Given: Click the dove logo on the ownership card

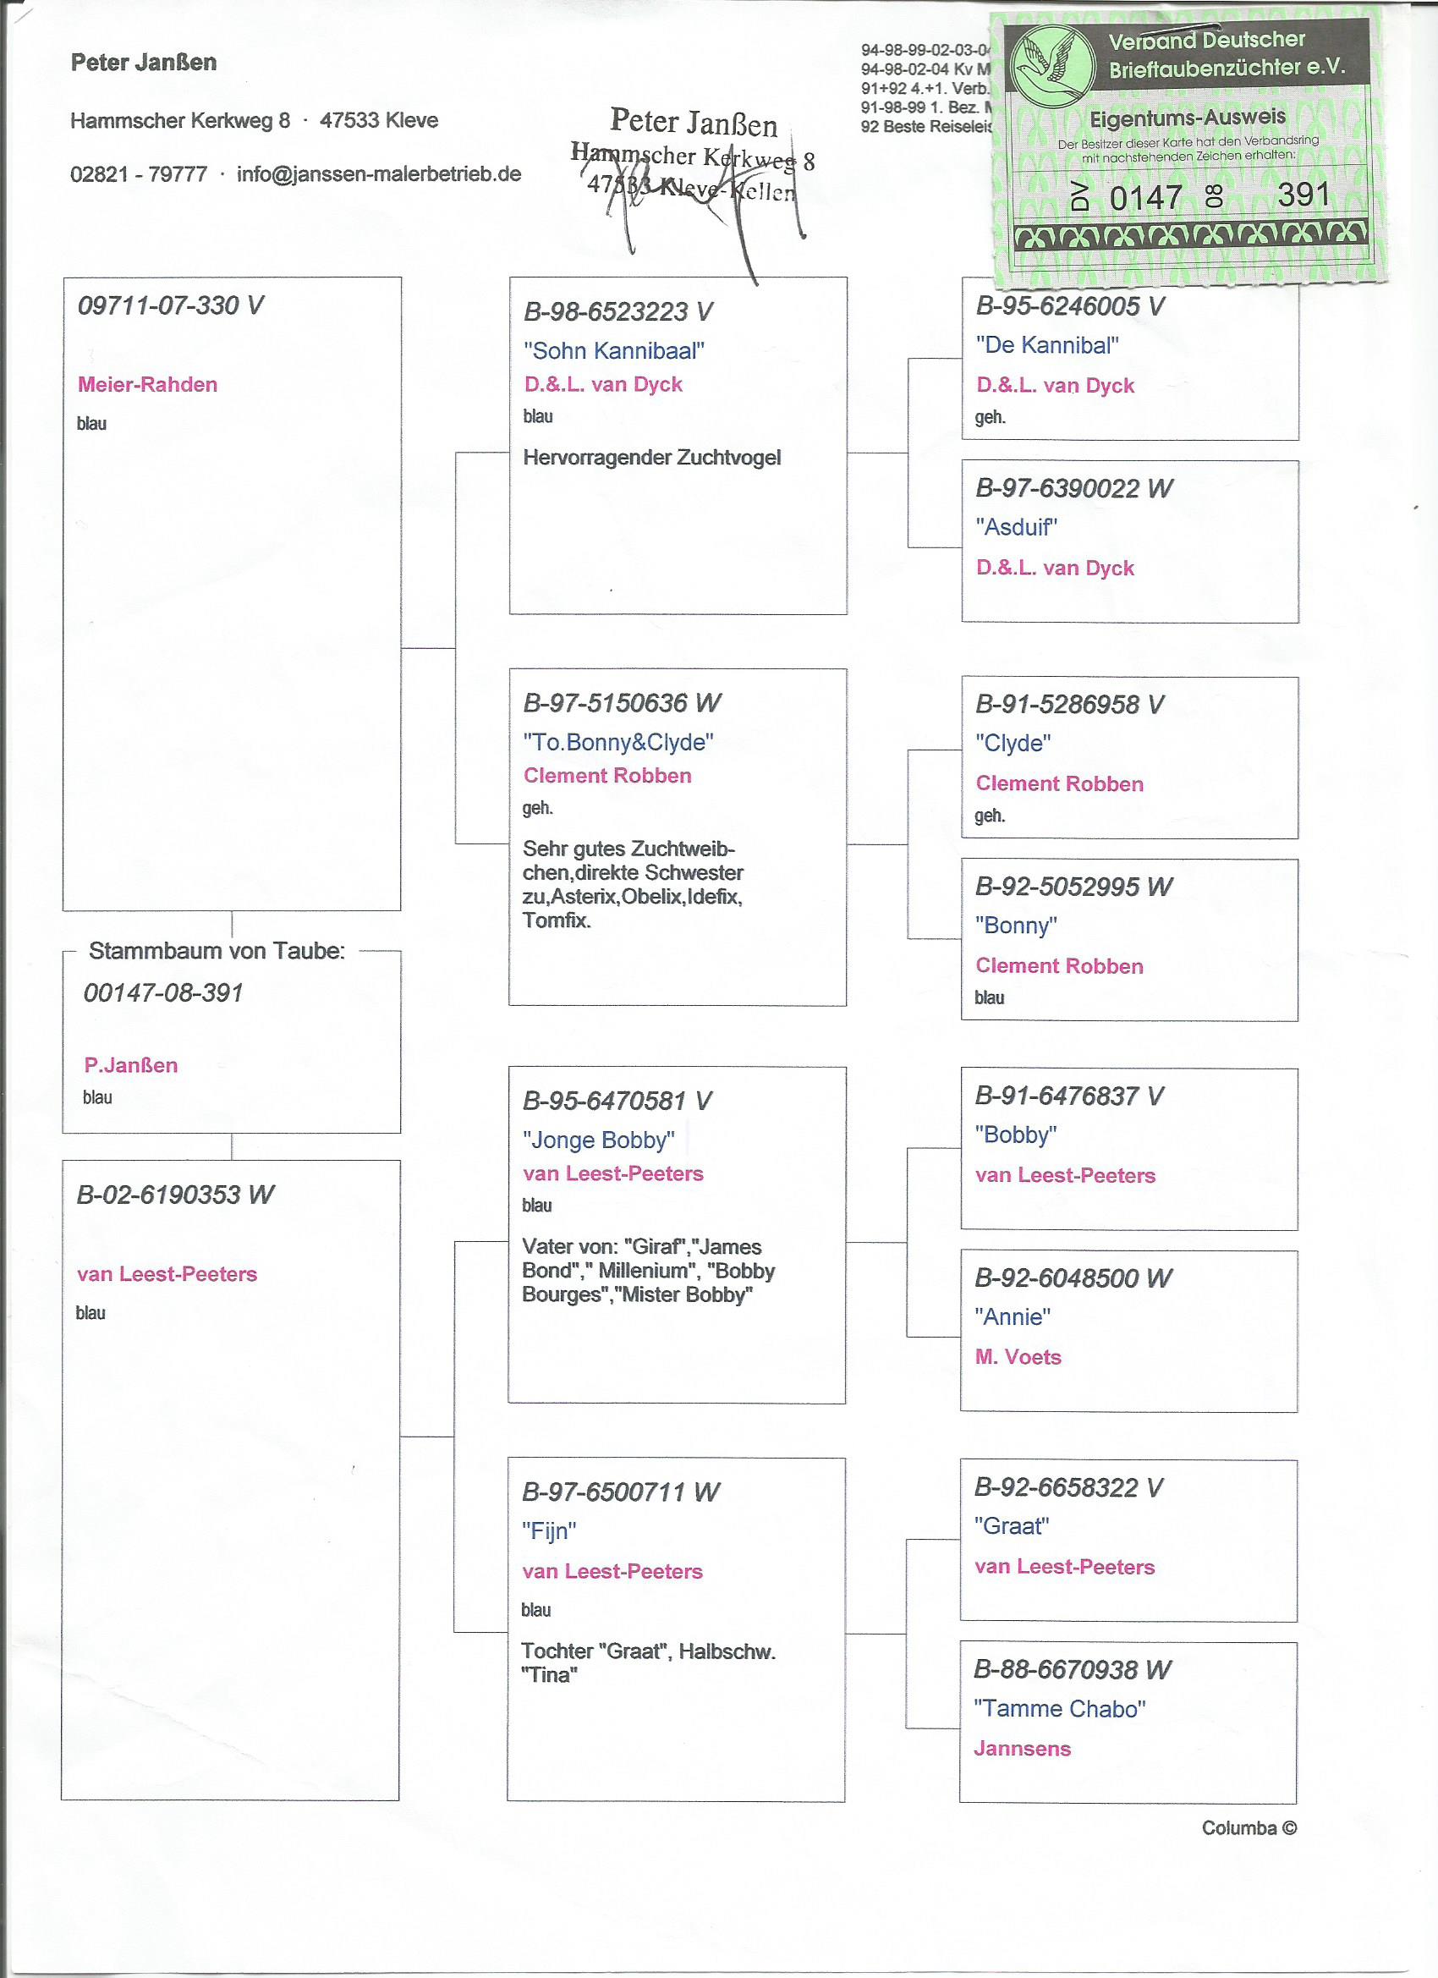Looking at the screenshot, I should [x=1051, y=59].
